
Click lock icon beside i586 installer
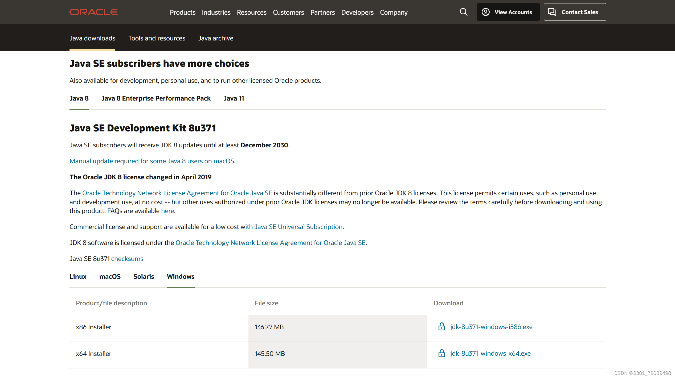point(441,327)
